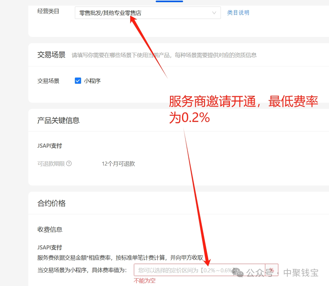Click the blue tab indicator at the top
This screenshot has width=329, height=286.
[x=169, y=1]
